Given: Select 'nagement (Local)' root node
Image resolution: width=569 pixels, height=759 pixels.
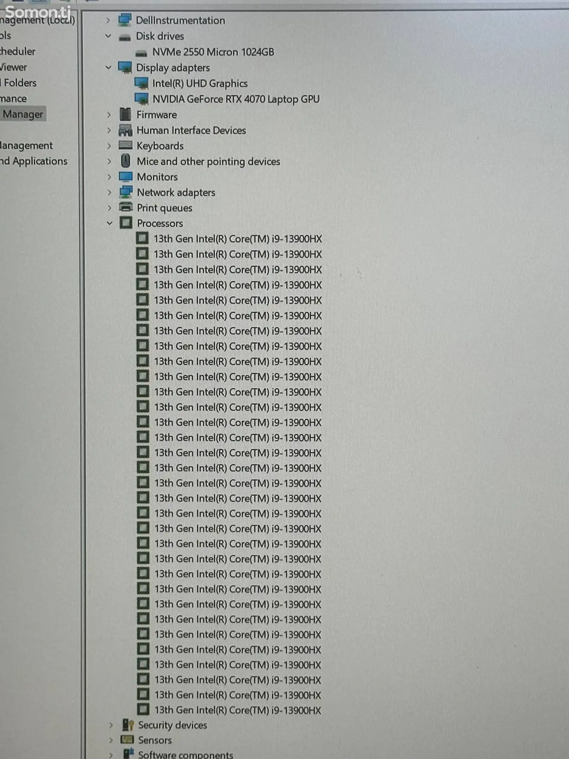Looking at the screenshot, I should [37, 21].
